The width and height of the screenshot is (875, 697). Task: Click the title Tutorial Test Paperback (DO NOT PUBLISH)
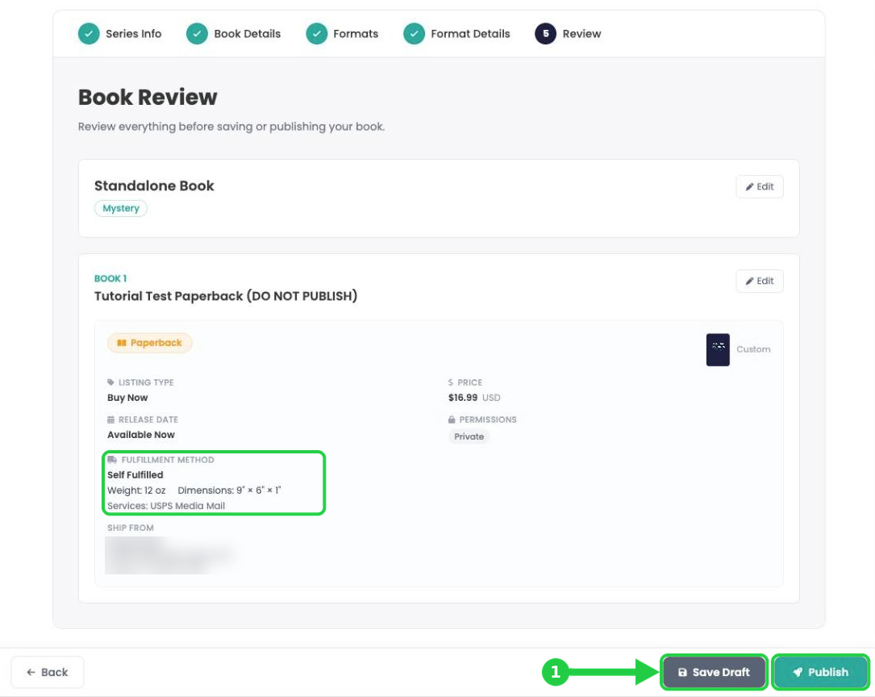pyautogui.click(x=226, y=296)
